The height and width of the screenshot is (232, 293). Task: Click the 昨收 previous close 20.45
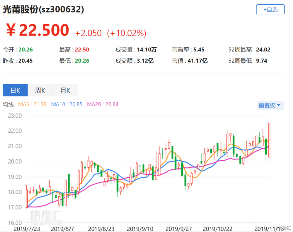click(x=25, y=61)
